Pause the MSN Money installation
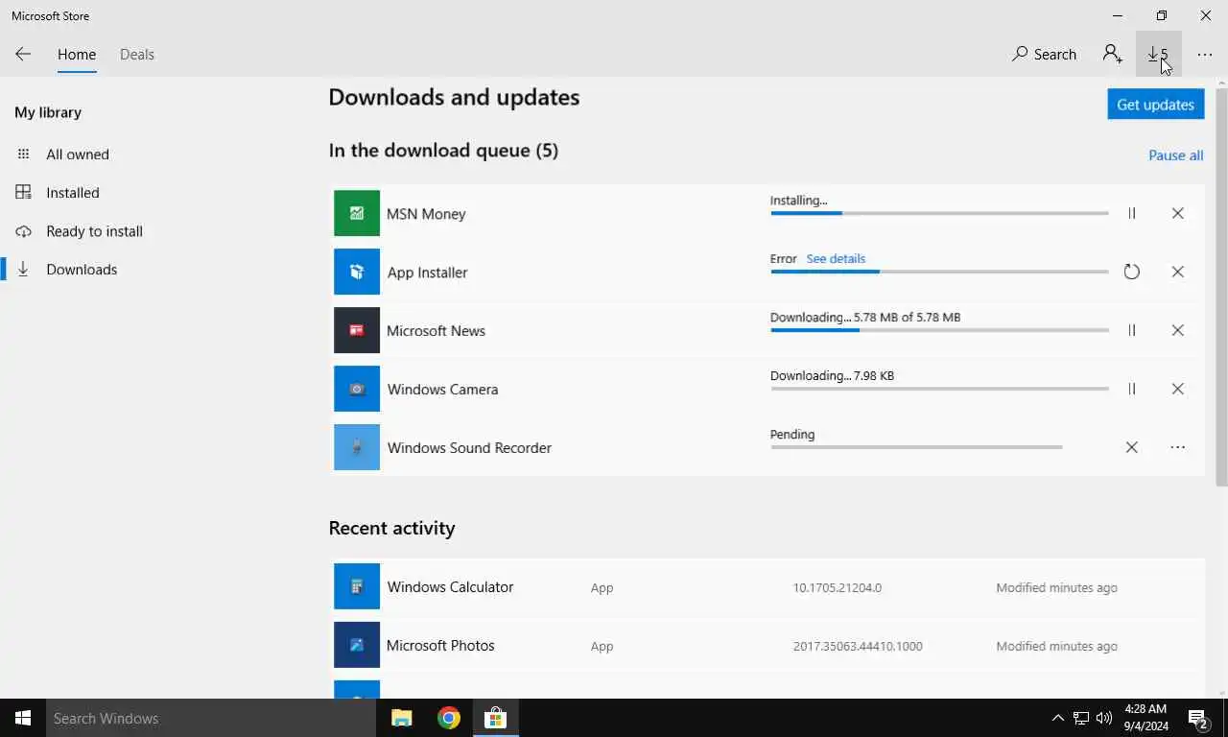This screenshot has height=737, width=1228. coord(1132,213)
